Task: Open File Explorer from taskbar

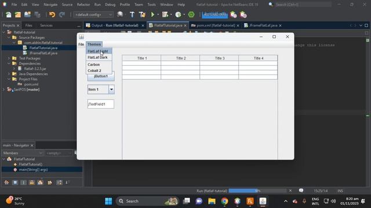Action: coord(212,201)
